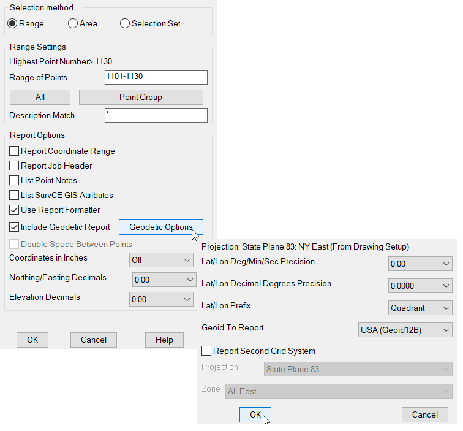Cancel the Geodetic Options dialog
Viewport: 463px width, 431px height.
tap(425, 414)
